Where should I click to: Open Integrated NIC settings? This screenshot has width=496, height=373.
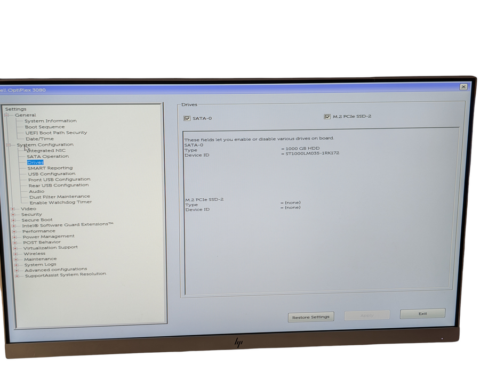coord(46,150)
